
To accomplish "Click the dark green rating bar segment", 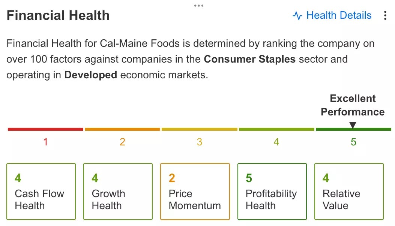I will 353,129.
